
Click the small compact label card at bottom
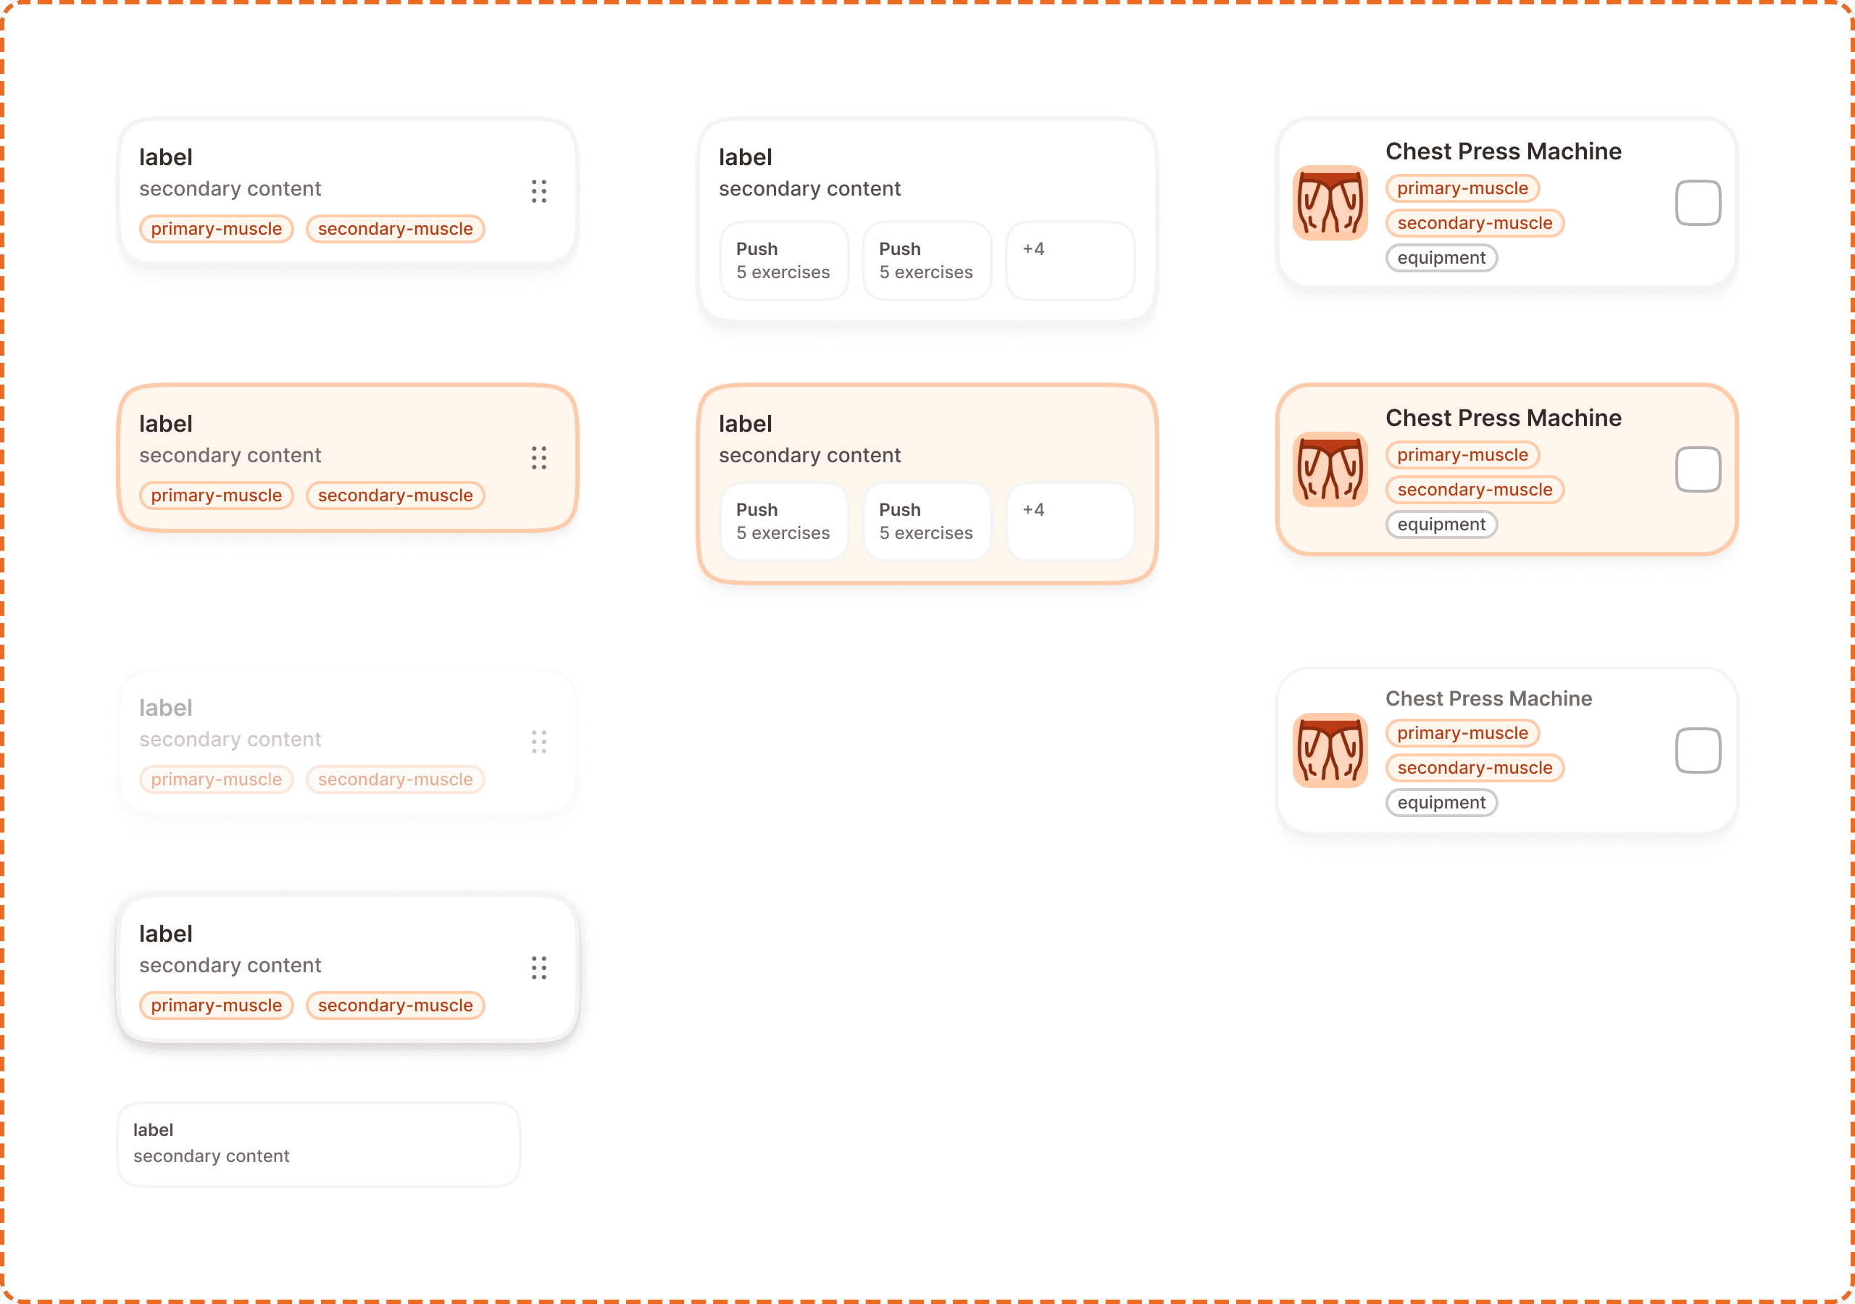[x=318, y=1144]
